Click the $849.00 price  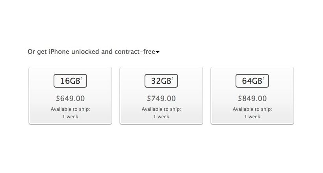[x=252, y=98]
